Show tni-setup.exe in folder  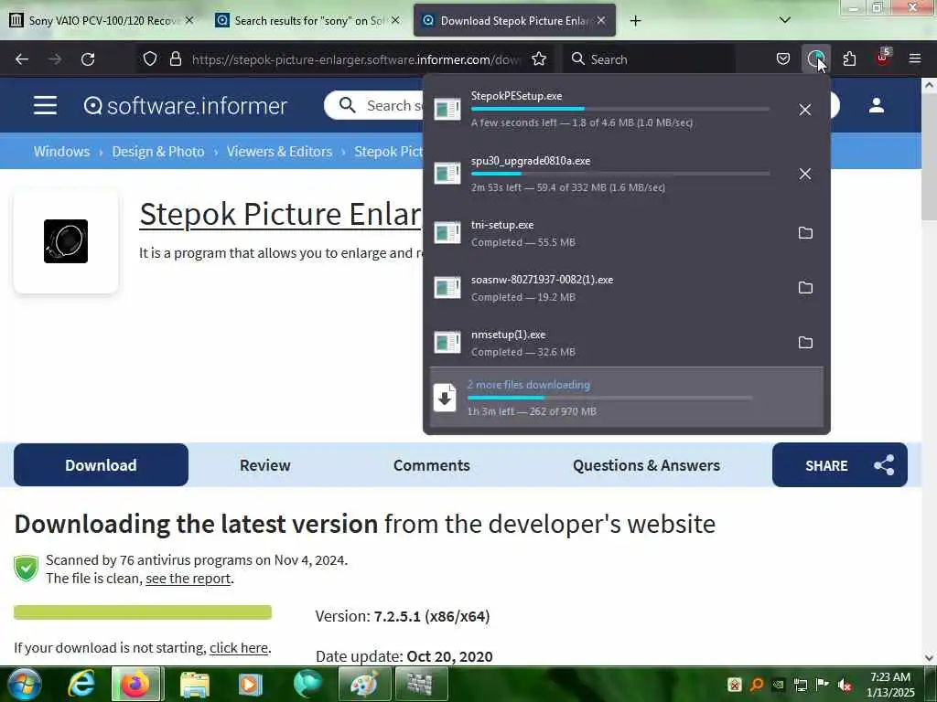[x=805, y=233]
